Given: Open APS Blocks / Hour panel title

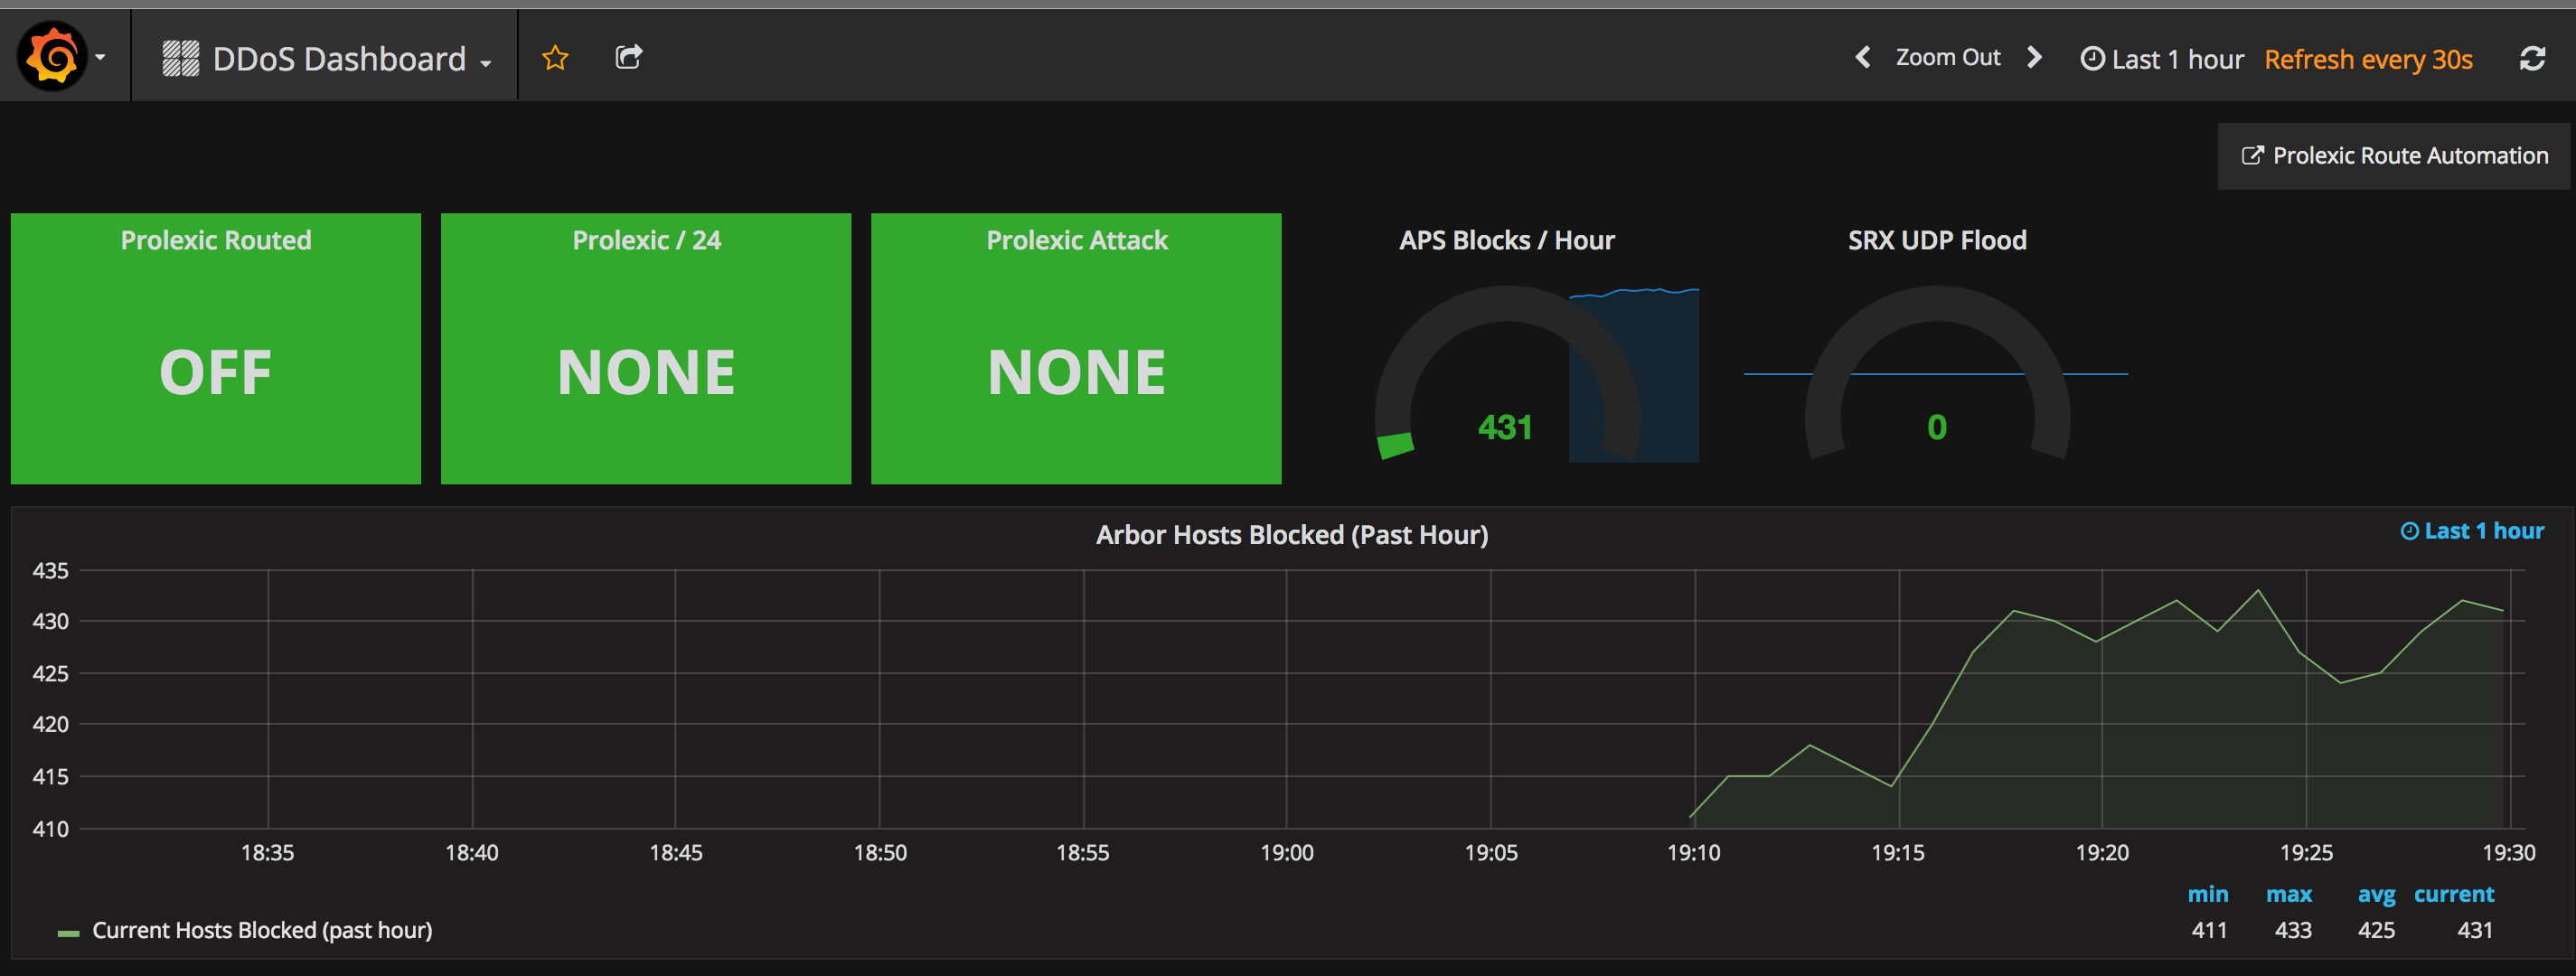Looking at the screenshot, I should [1507, 240].
